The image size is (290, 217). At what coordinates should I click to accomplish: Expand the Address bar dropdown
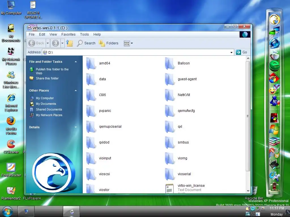pos(231,52)
